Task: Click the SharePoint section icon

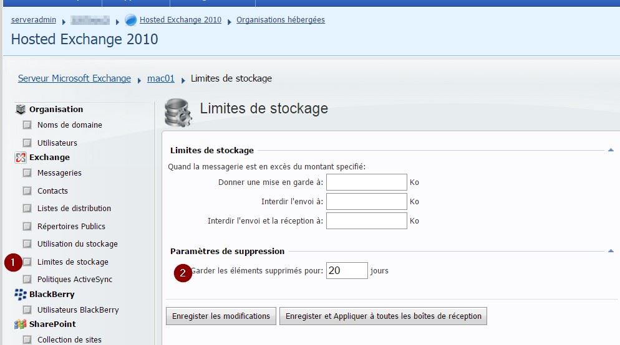Action: tap(21, 324)
